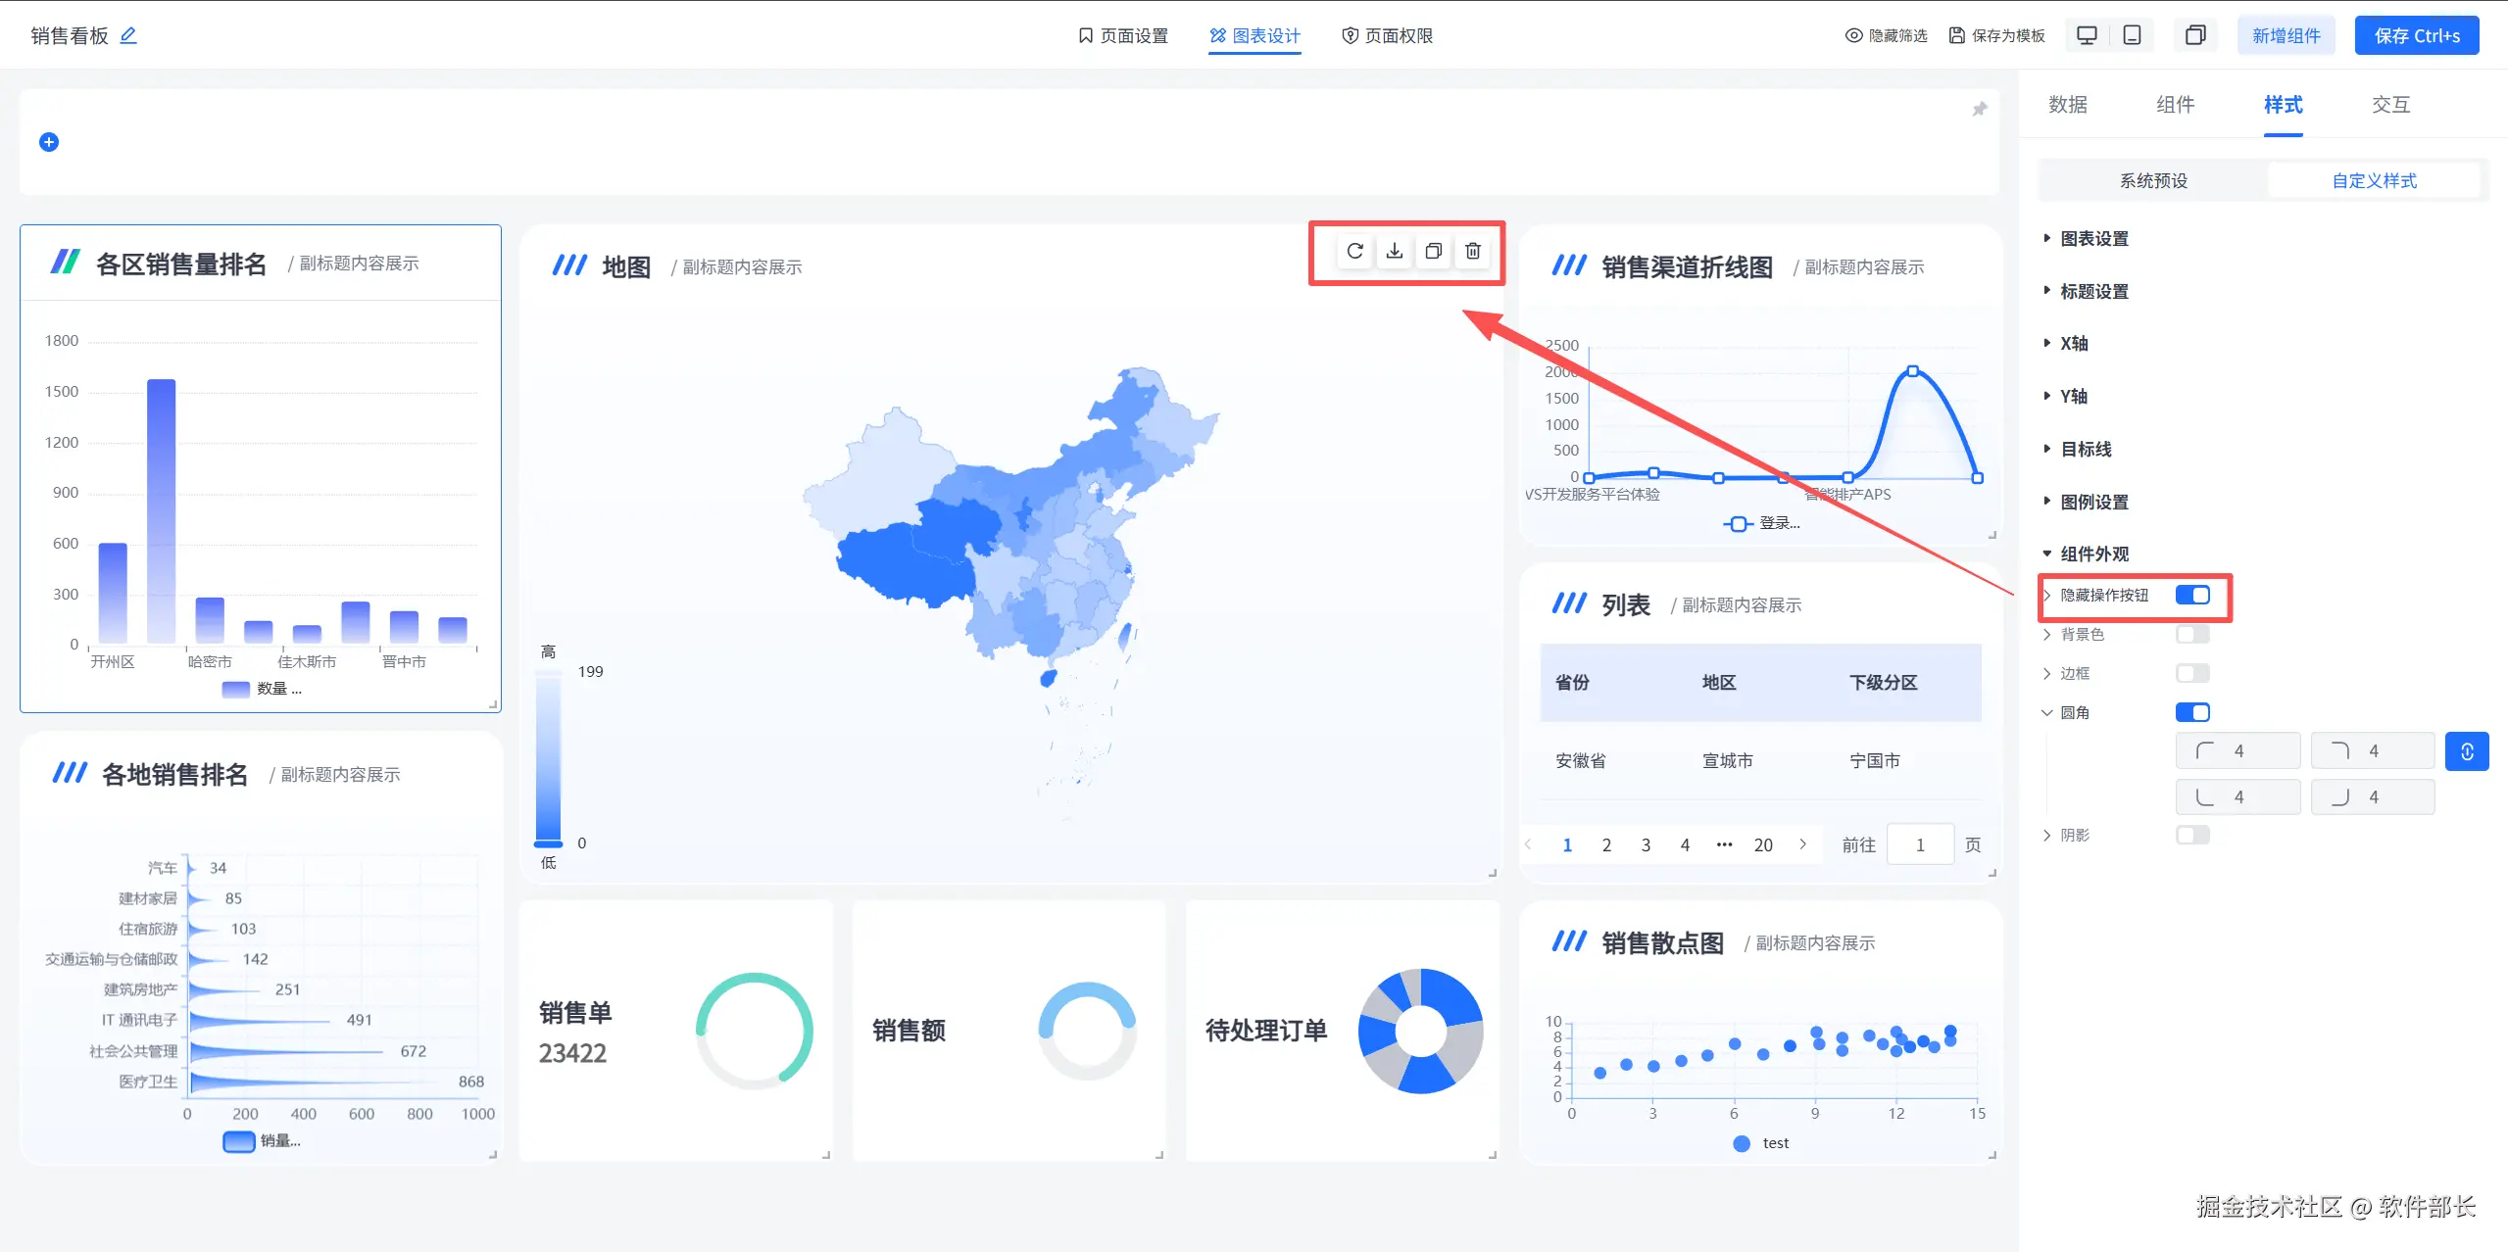
Task: Click the refresh icon on map widget
Action: tap(1354, 252)
